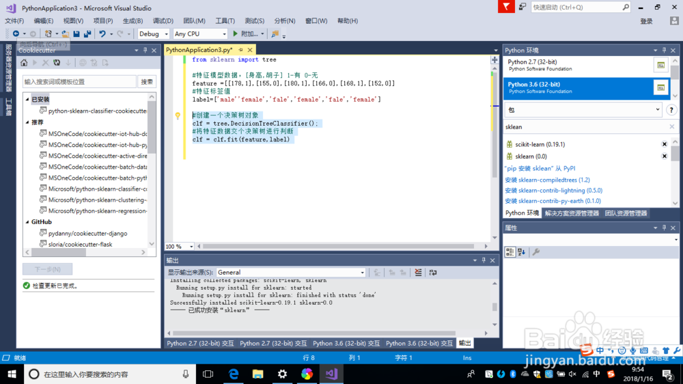683x384 pixels.
Task: Collapse the installed templates tree node
Action: [27, 99]
